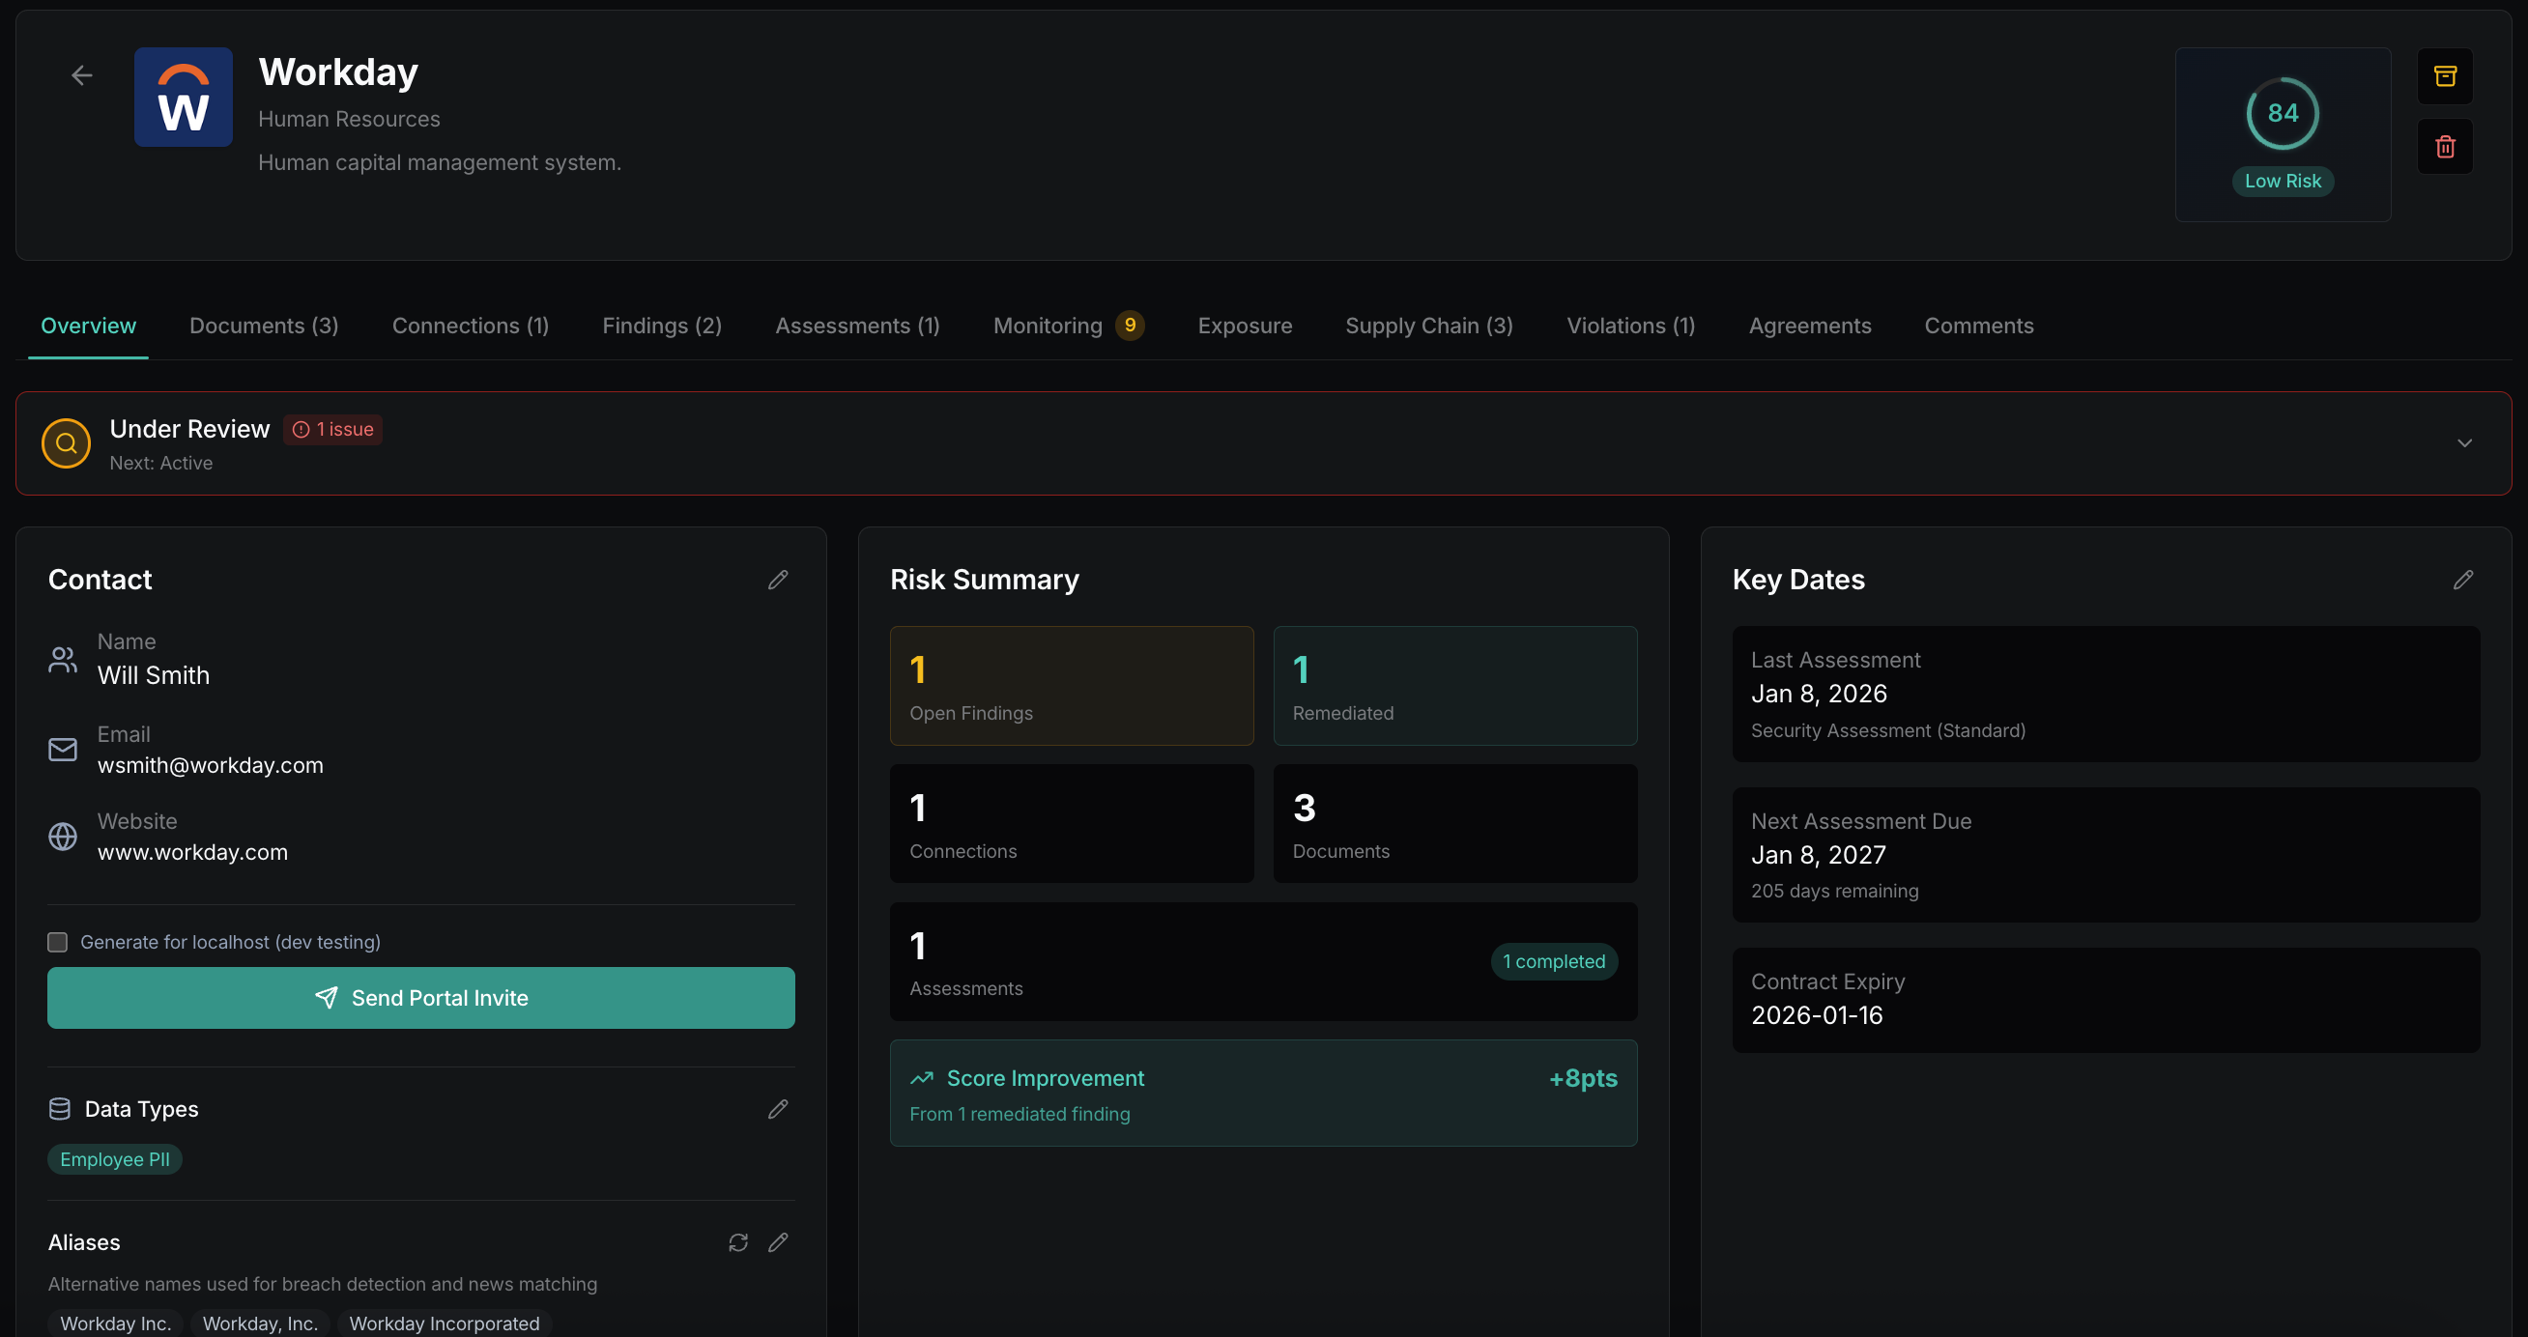Viewport: 2528px width, 1337px height.
Task: Go back using the left arrow icon
Action: point(82,75)
